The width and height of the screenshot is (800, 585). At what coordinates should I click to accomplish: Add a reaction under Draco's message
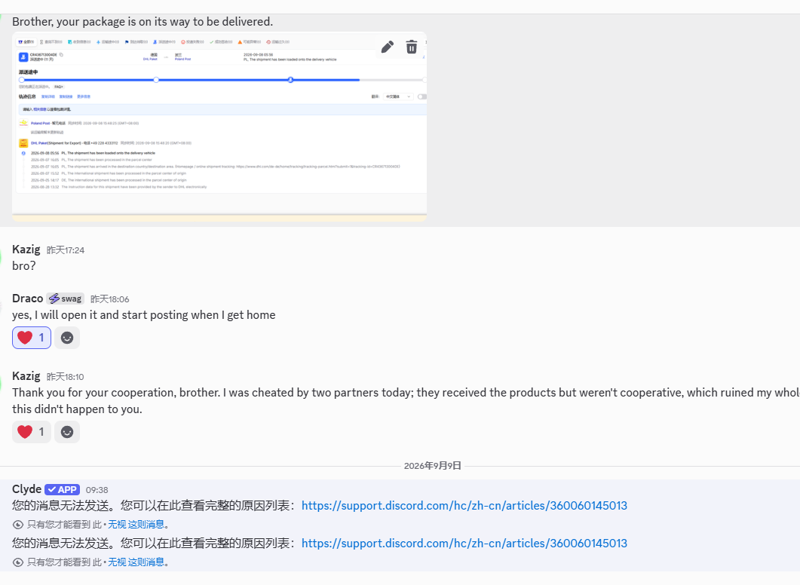(x=67, y=338)
